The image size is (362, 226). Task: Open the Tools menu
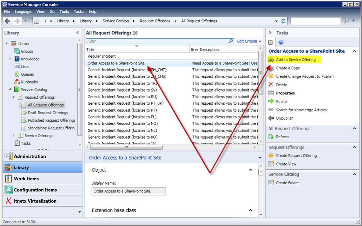tap(64, 12)
